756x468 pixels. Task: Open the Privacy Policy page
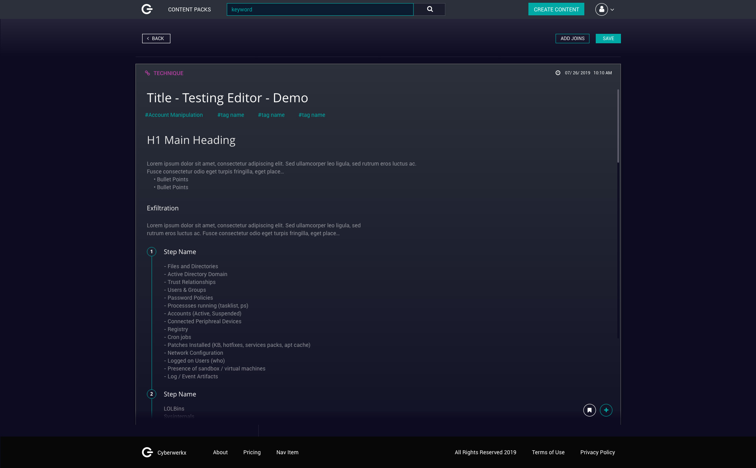[x=597, y=452]
